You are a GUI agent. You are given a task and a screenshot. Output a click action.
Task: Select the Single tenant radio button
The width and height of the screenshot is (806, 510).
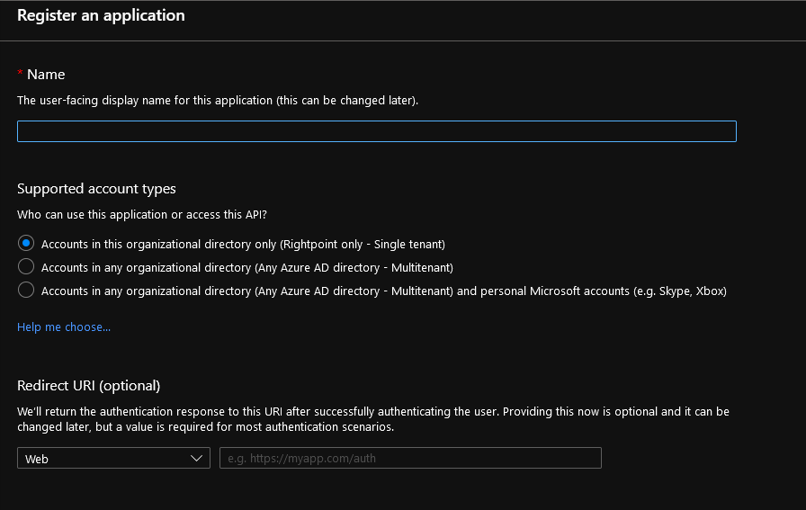26,243
